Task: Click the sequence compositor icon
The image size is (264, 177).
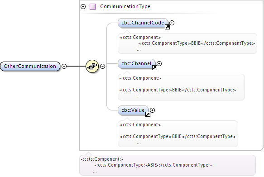Action: pyautogui.click(x=92, y=66)
